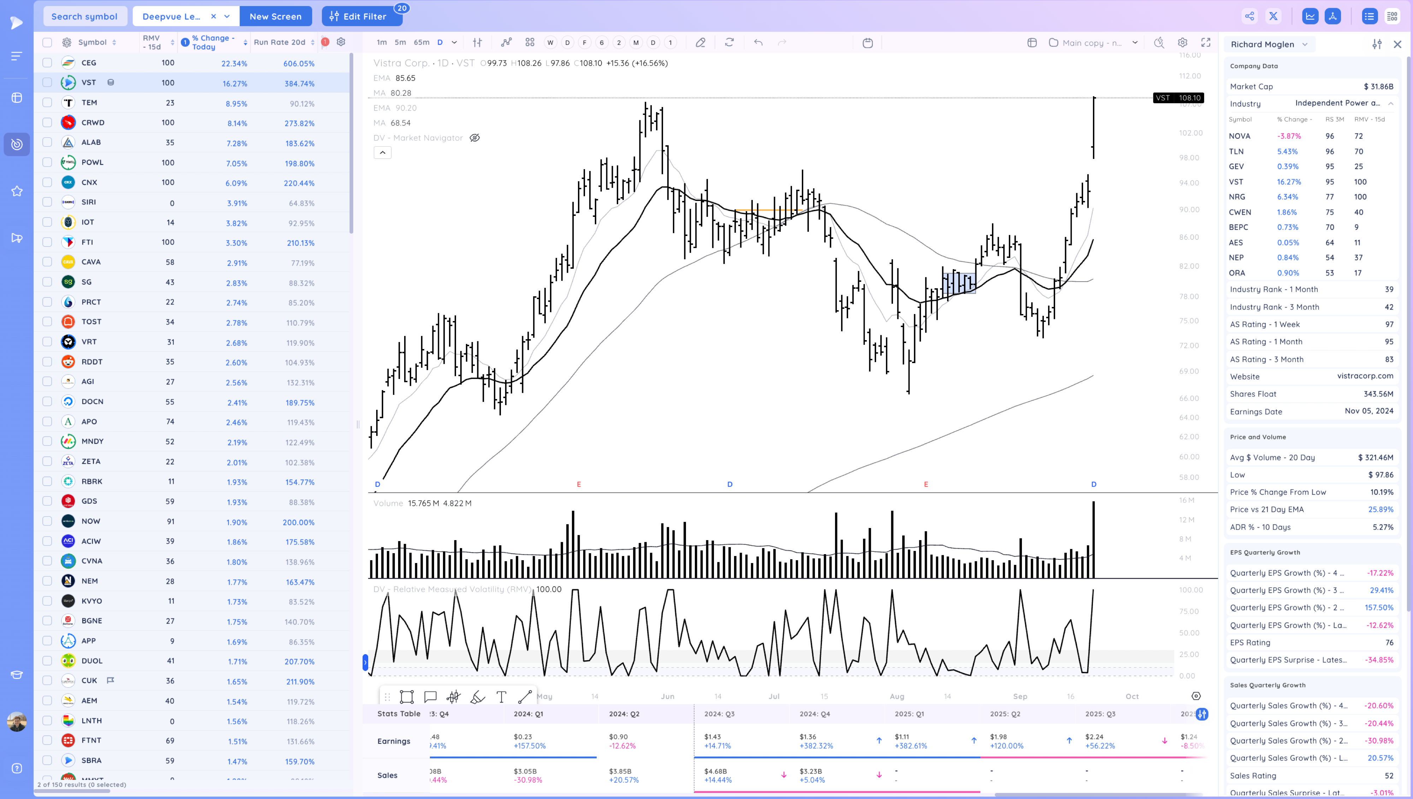Click the Search symbol field
This screenshot has height=799, width=1413.
pyautogui.click(x=84, y=17)
